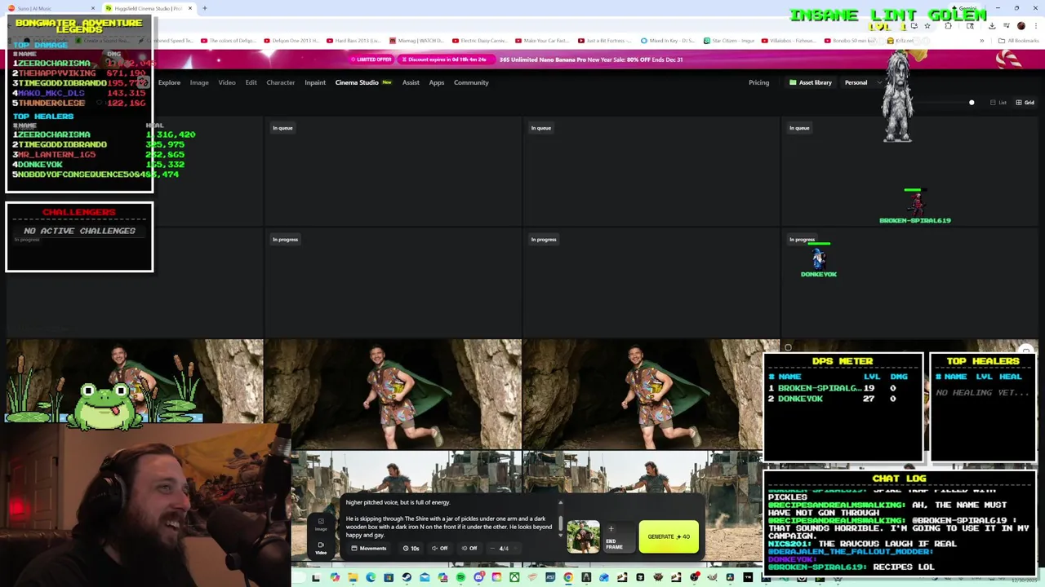Open the Character menu item

280,82
